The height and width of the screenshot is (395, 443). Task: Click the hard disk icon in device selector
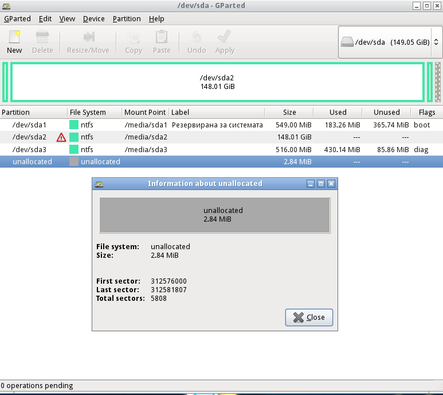click(347, 42)
